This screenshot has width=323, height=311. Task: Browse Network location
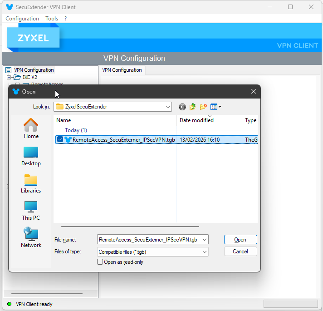[31, 237]
